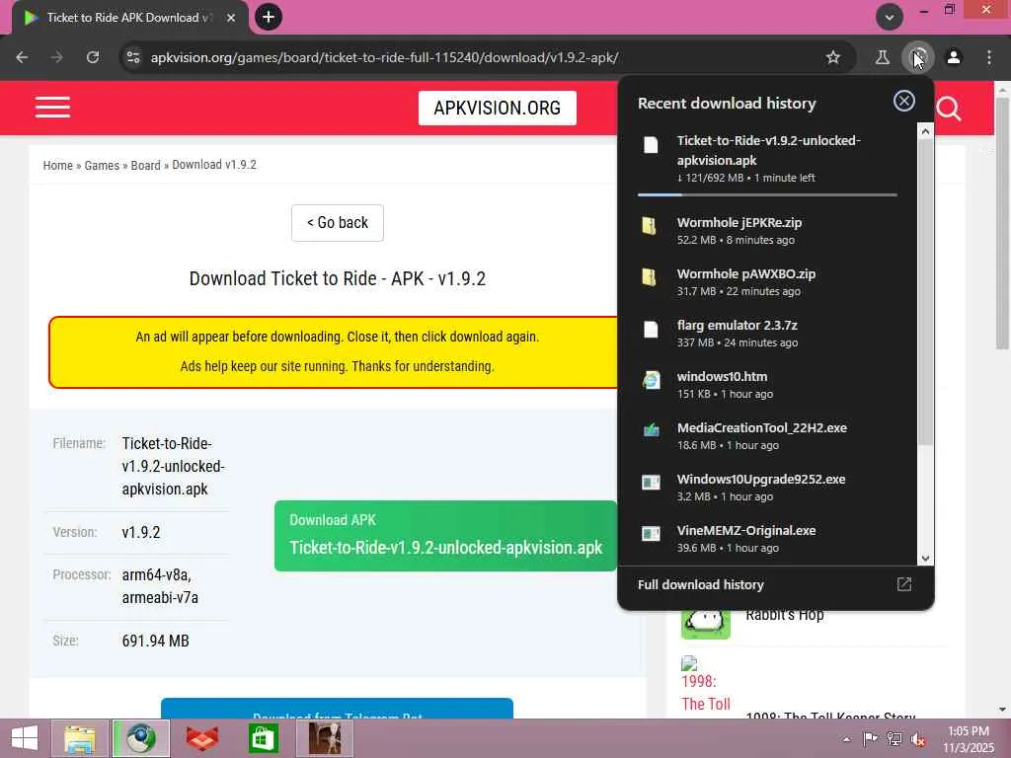Open site information icon in address bar

coord(133,57)
